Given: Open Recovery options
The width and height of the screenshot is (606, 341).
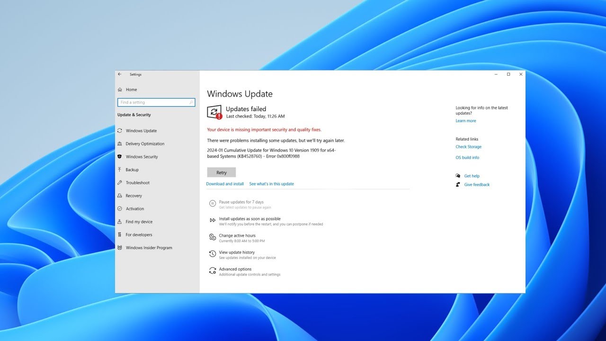Looking at the screenshot, I should click(134, 196).
